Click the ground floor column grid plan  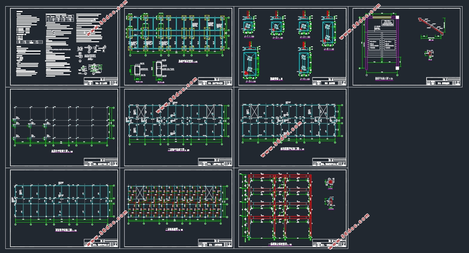coord(63,126)
